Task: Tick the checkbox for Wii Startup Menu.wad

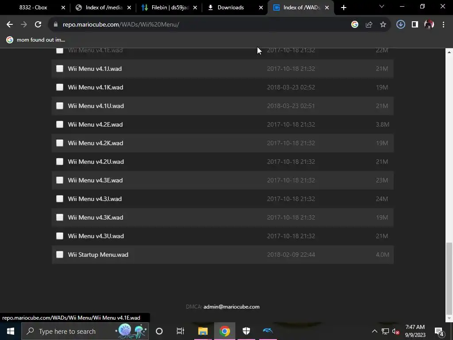Action: 60,255
